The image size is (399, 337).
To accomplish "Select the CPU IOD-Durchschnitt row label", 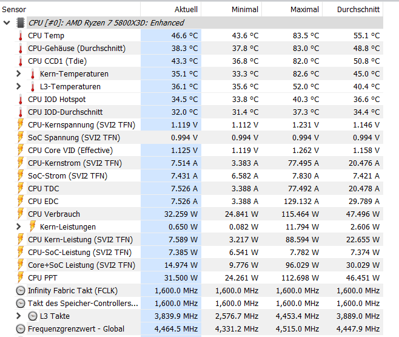I will (x=65, y=112).
